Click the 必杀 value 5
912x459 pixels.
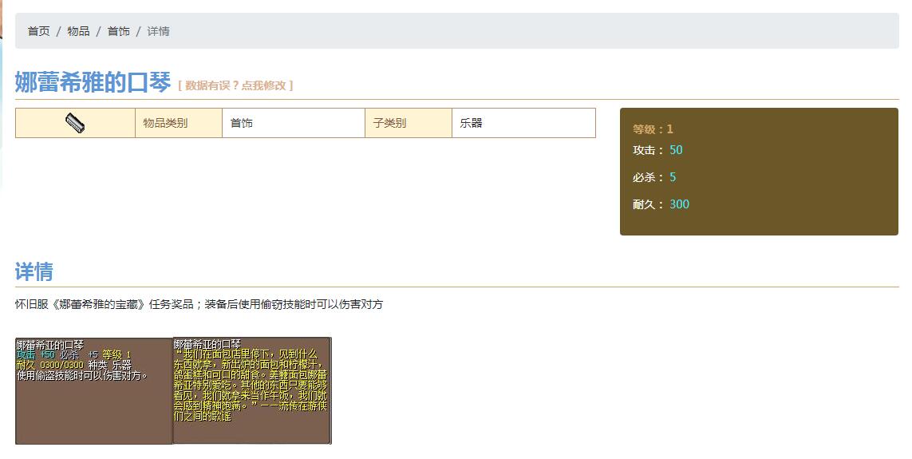coord(673,177)
